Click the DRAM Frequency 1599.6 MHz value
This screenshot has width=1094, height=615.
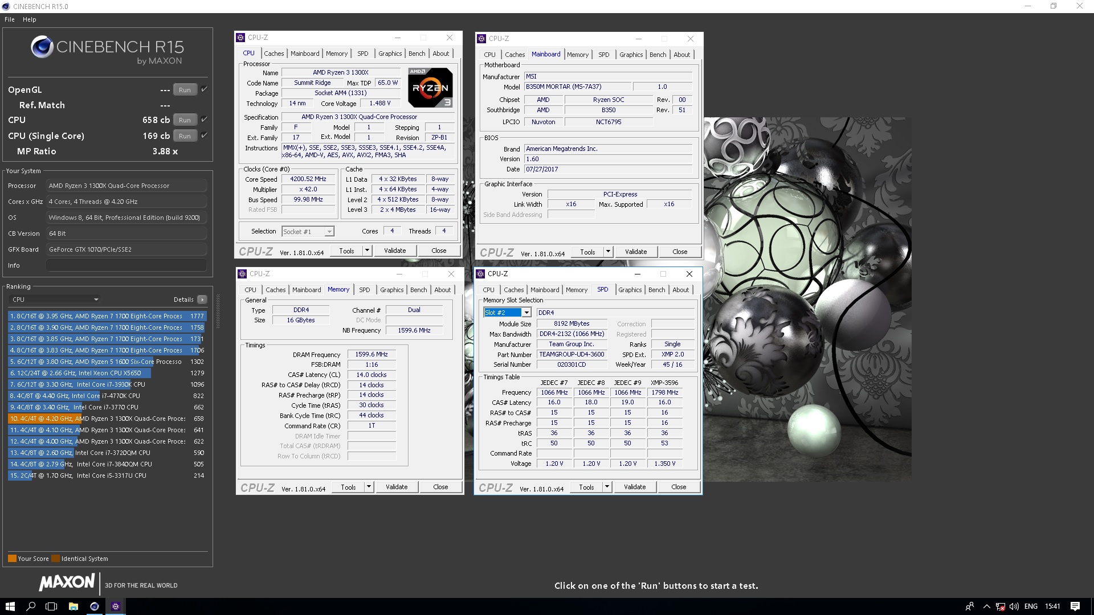click(x=372, y=354)
